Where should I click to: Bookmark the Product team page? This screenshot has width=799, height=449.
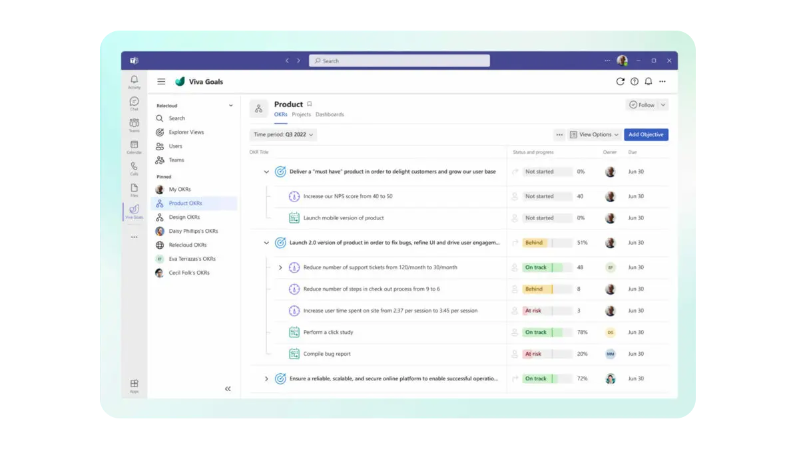[x=309, y=104]
